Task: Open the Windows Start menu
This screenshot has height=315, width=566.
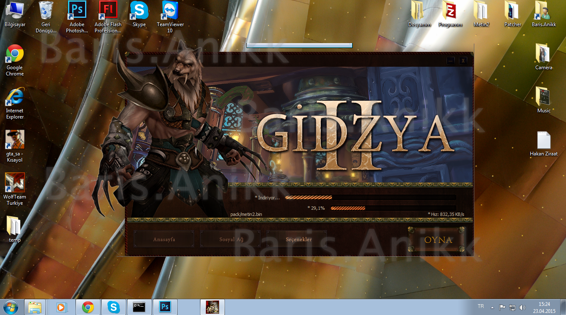Action: point(11,307)
